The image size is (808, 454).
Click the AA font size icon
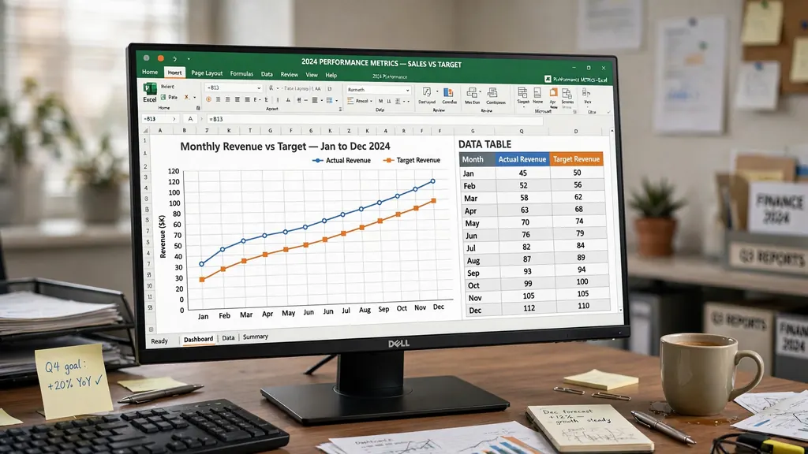pos(317,88)
